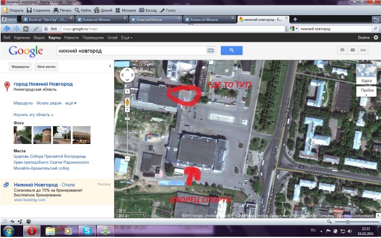
Task: Switch map view to Карта layer
Action: 367,74
